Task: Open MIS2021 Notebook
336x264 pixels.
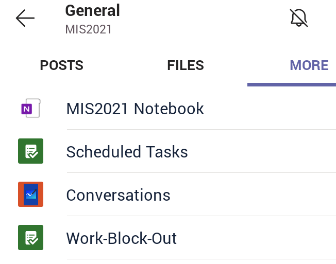Action: pyautogui.click(x=135, y=109)
